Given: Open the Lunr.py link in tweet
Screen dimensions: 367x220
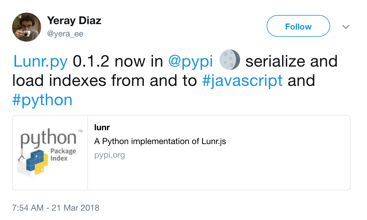Looking at the screenshot, I should coord(41,61).
